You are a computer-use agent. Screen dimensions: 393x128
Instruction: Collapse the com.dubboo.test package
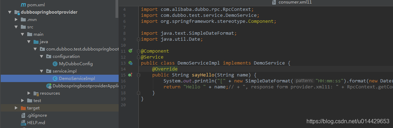point(35,49)
